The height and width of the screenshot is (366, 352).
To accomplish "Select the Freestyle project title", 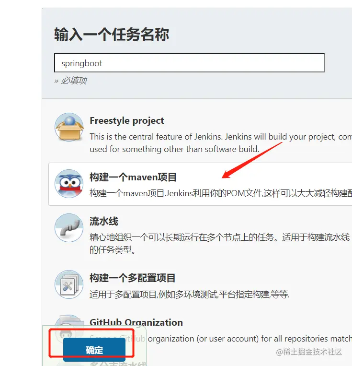I will [x=127, y=121].
